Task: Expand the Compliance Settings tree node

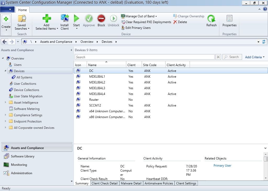Action: pos(5,115)
